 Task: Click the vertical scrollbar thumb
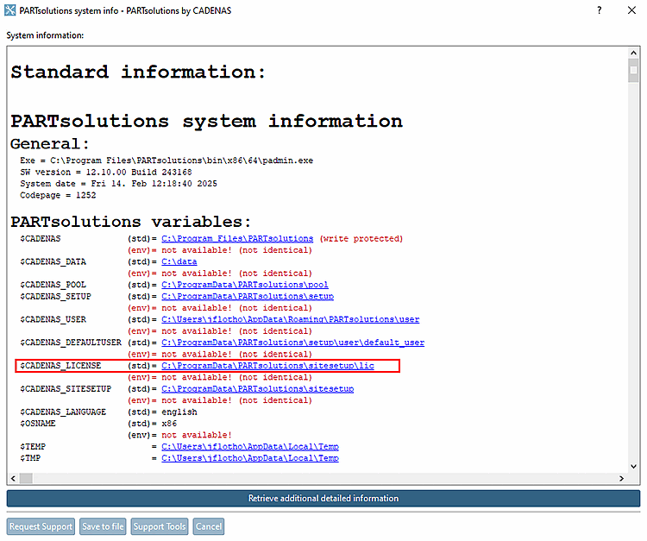[x=633, y=71]
